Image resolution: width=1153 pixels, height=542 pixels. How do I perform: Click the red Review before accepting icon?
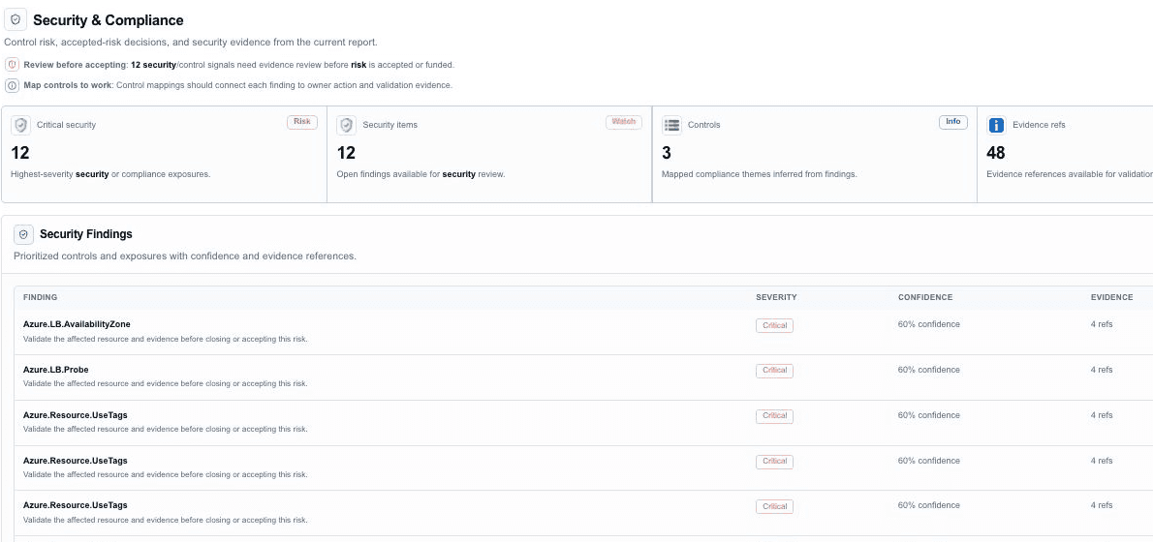coord(12,65)
